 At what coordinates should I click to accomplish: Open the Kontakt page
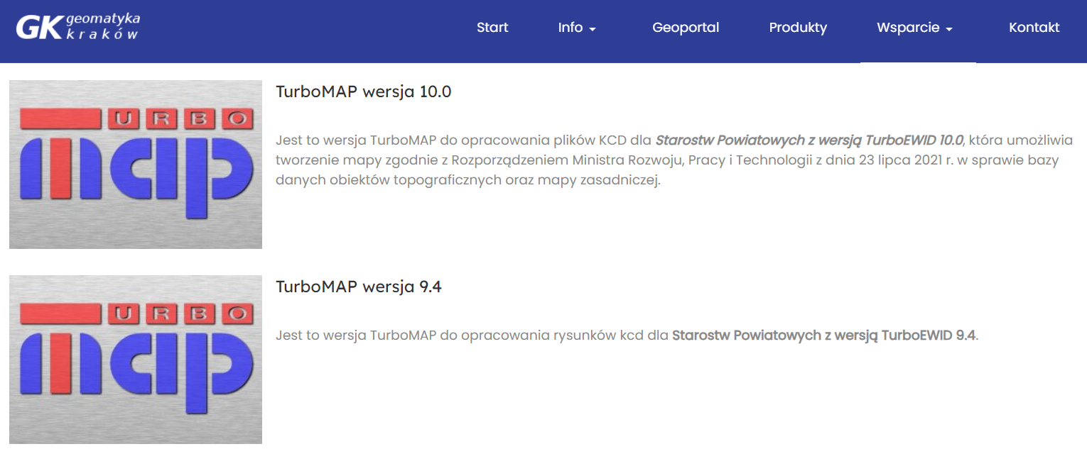click(1034, 28)
